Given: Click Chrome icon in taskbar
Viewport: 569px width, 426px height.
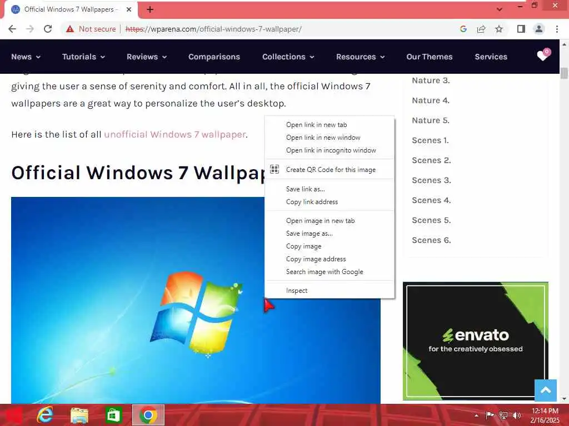Looking at the screenshot, I should (148, 415).
